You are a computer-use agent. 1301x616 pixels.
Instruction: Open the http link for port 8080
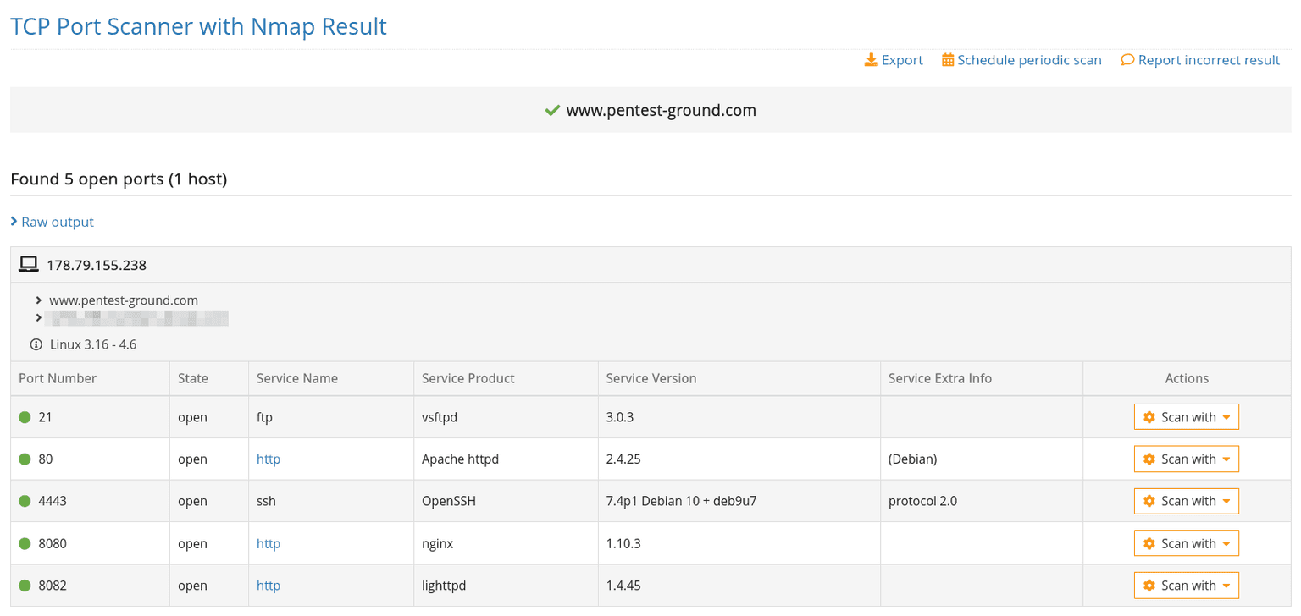269,542
